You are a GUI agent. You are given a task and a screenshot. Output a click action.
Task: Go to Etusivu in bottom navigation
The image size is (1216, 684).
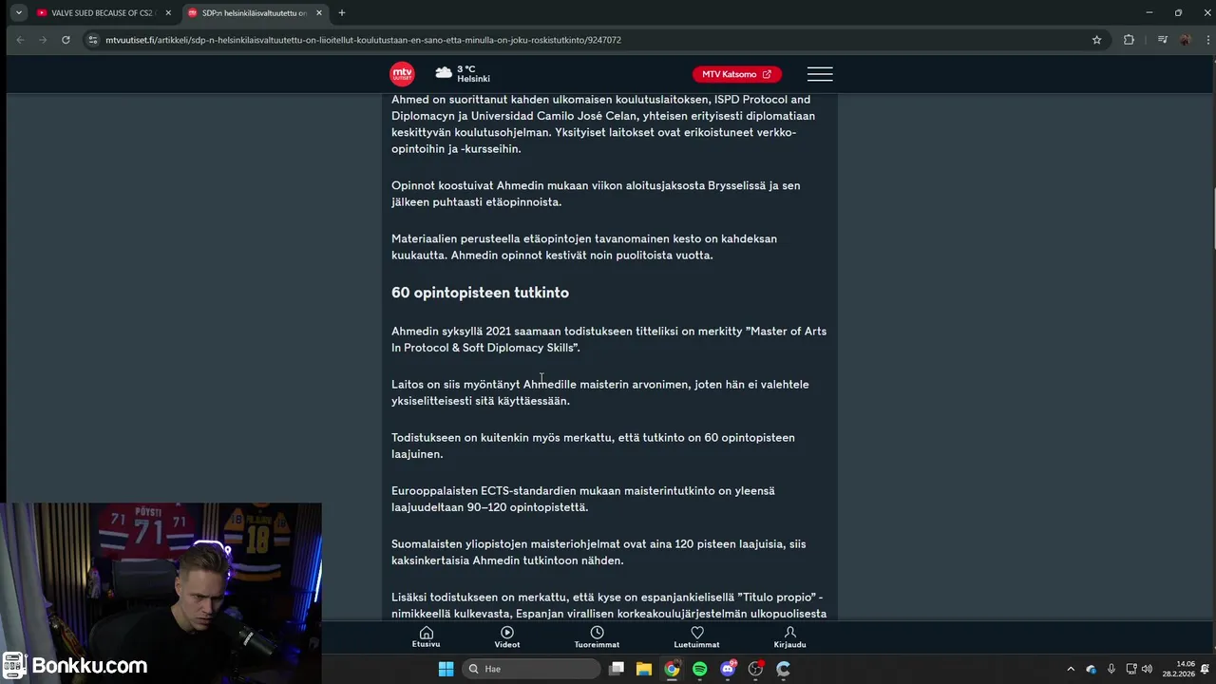426,637
